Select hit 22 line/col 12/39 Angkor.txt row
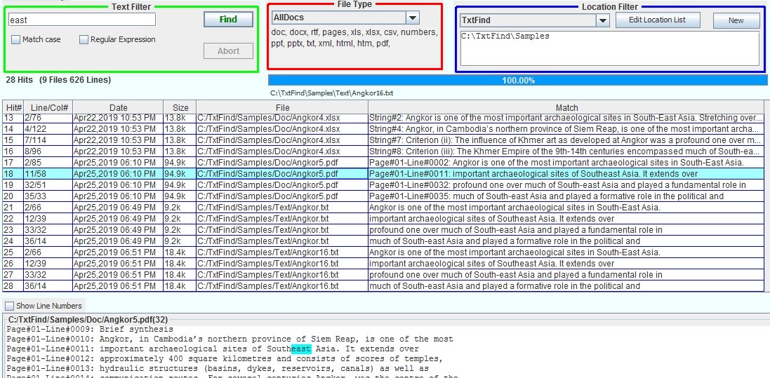 (x=383, y=219)
